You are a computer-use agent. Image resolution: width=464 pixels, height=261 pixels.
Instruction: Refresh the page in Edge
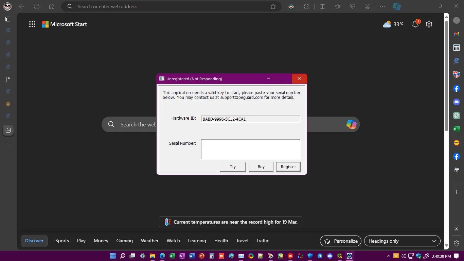click(x=37, y=6)
